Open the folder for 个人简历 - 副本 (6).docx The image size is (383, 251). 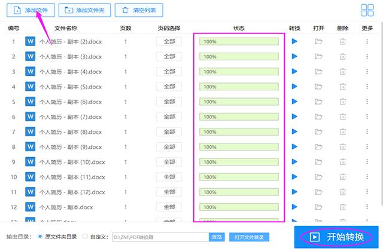point(318,102)
